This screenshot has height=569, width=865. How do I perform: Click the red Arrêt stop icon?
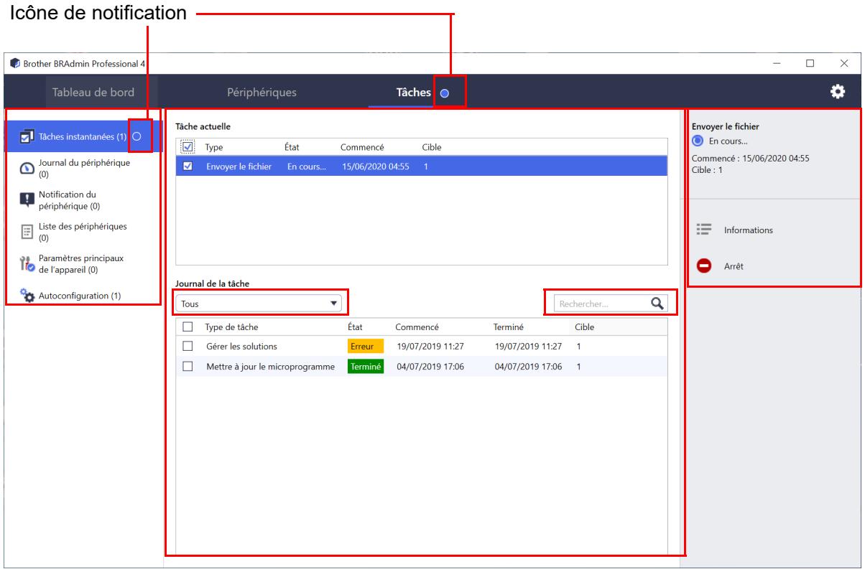click(x=703, y=265)
